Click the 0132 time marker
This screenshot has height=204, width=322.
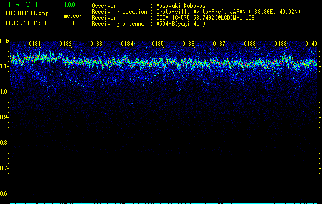66,44
